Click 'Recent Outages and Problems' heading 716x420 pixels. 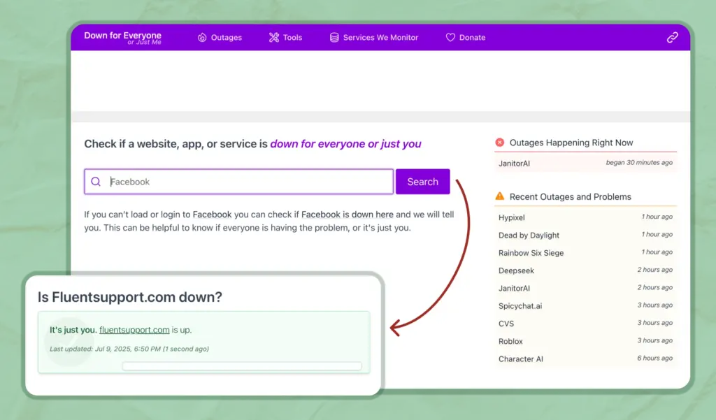571,197
